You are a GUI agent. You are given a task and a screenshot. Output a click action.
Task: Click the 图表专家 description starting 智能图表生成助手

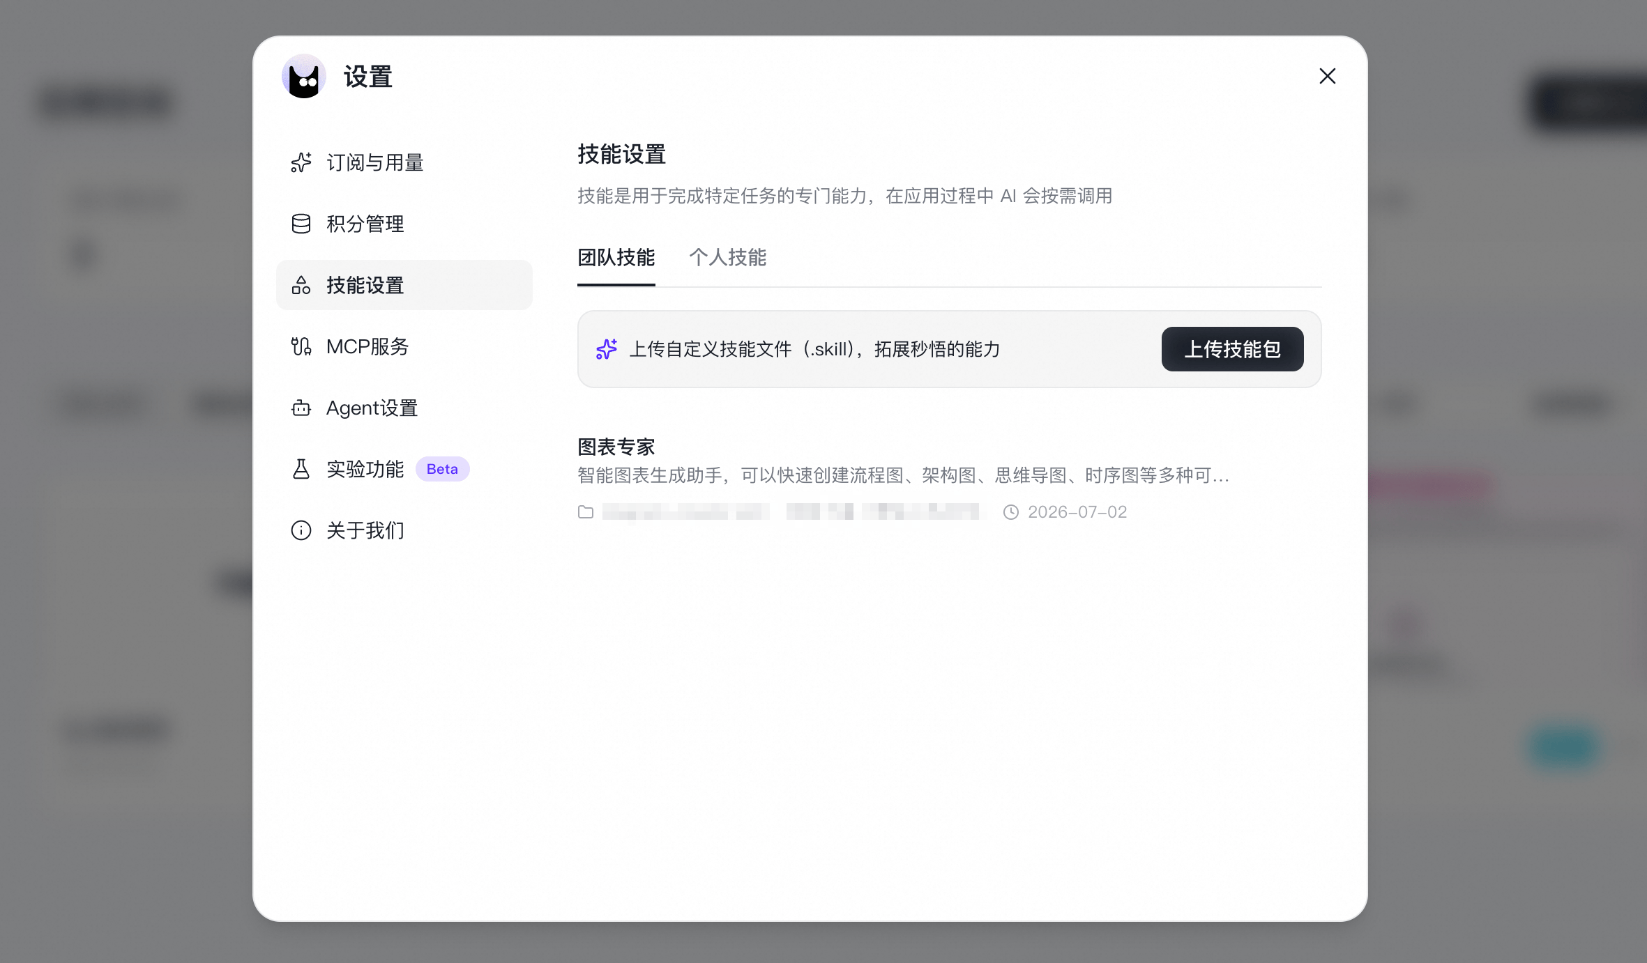pyautogui.click(x=903, y=475)
